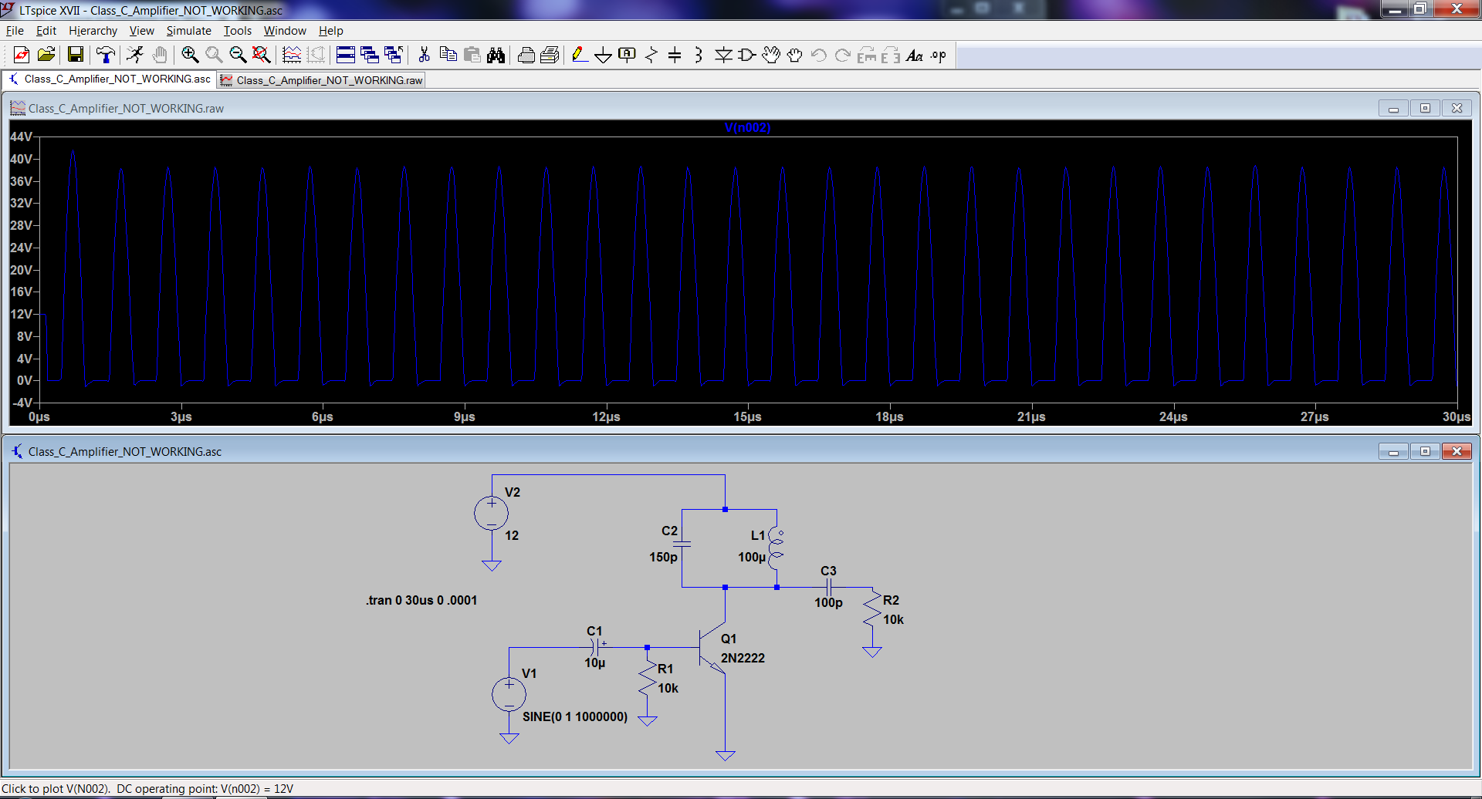Open a file with folder icon
The width and height of the screenshot is (1482, 799).
pyautogui.click(x=46, y=55)
